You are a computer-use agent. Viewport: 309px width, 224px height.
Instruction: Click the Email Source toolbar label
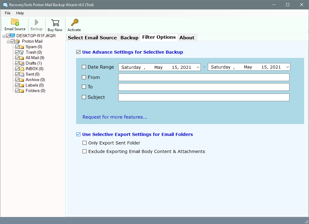click(15, 29)
